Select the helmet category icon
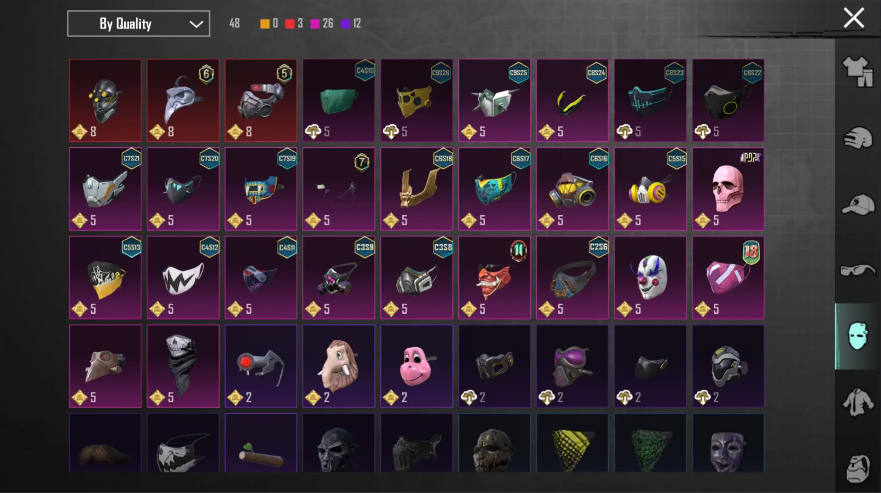Viewport: 881px width, 493px height. tap(858, 138)
